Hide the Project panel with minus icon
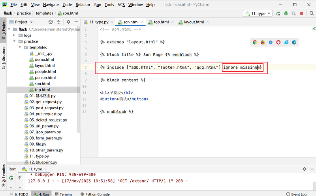The image size is (316, 196). 76,22
